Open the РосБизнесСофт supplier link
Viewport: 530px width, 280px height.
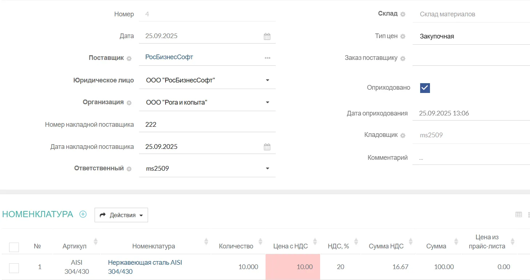tap(169, 57)
